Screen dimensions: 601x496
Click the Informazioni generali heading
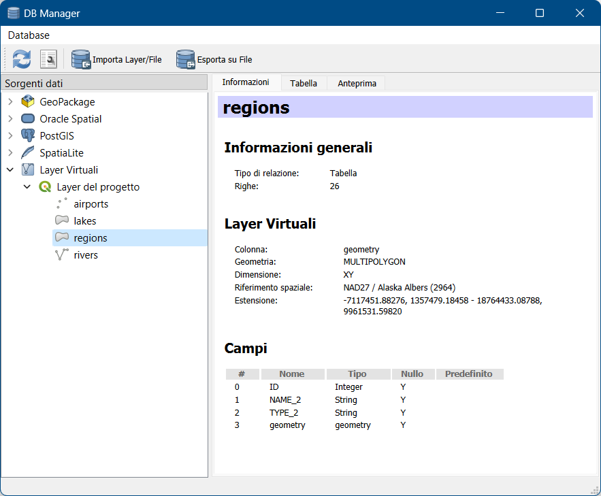click(x=298, y=148)
